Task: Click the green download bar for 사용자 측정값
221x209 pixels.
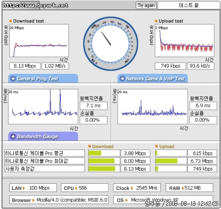Action: pyautogui.click(x=102, y=169)
